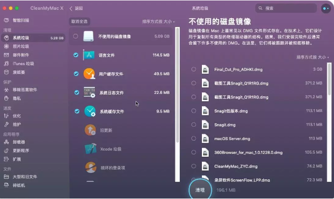Click the Xcode junk hammer icon
Image resolution: width=334 pixels, height=199 pixels.
point(90,149)
